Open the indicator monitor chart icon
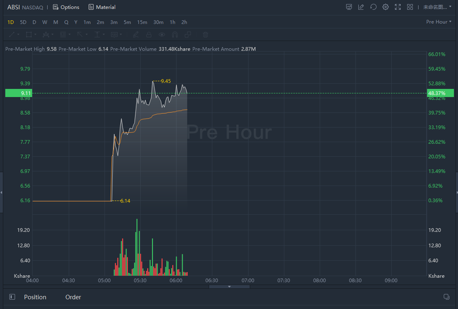The width and height of the screenshot is (458, 309). click(x=349, y=7)
